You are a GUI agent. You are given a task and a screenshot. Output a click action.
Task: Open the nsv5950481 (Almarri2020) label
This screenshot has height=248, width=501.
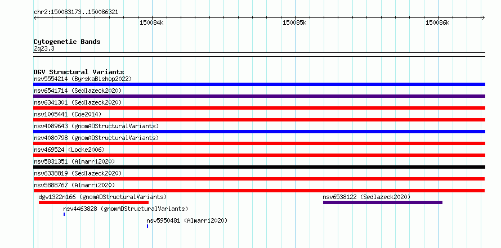tap(187, 220)
